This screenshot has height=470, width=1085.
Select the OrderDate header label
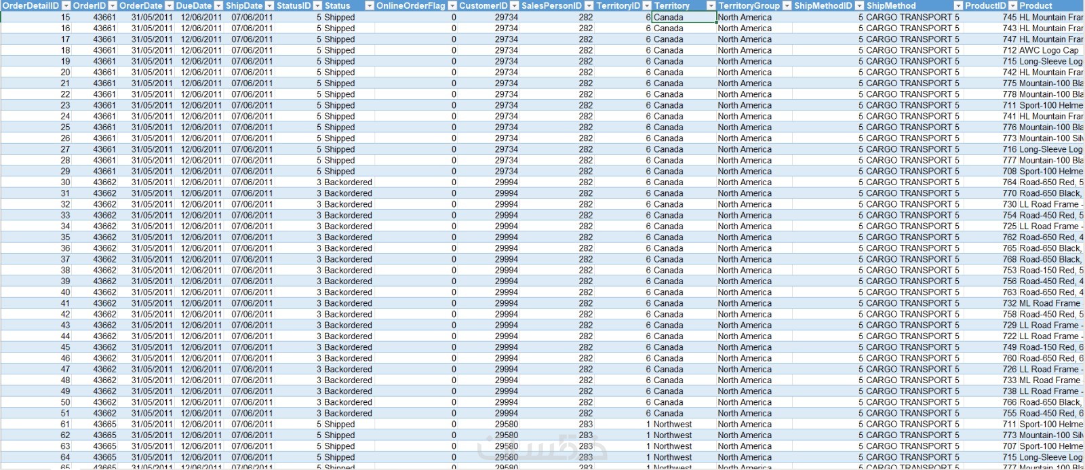[141, 5]
